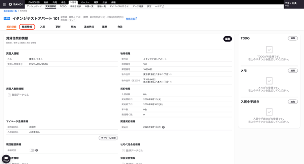The width and height of the screenshot is (304, 164).
Task: Open TODO in the sub navigation
Action: [63, 6]
